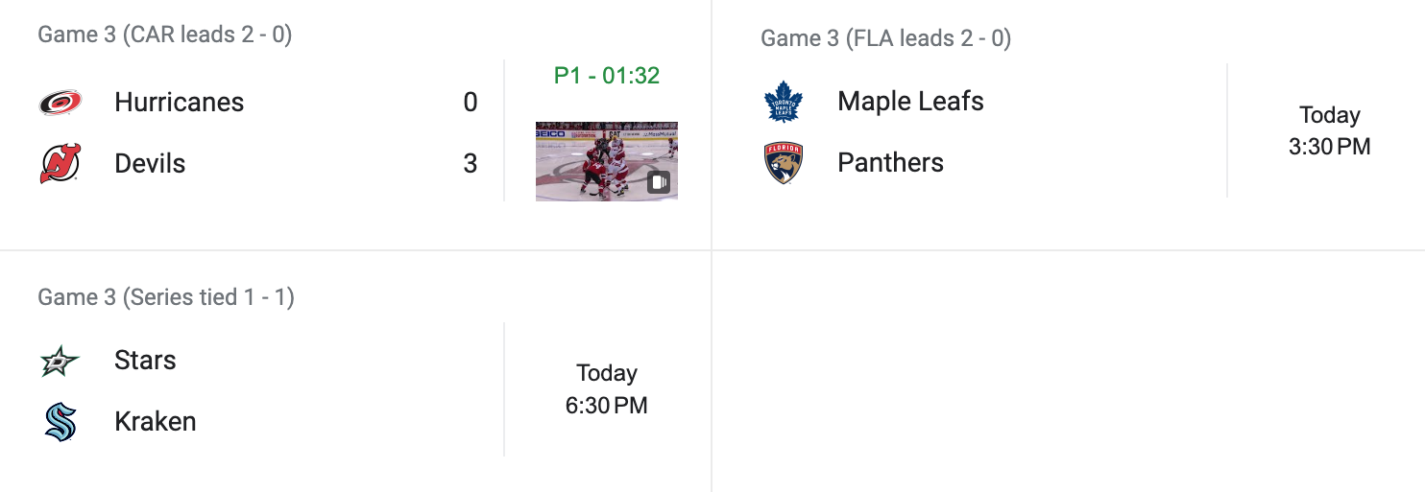Click the Carolina Hurricanes team logo
This screenshot has width=1425, height=492.
pyautogui.click(x=60, y=103)
